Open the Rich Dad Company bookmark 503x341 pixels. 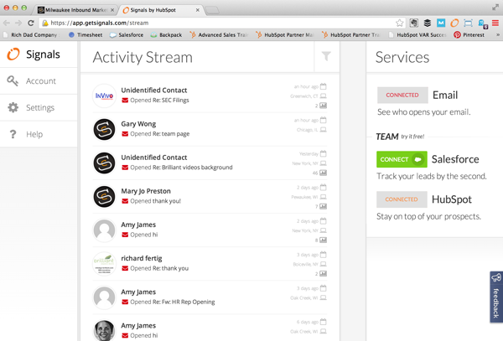32,34
